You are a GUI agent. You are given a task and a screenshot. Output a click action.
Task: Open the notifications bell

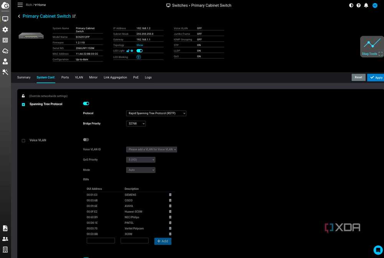(366, 5)
